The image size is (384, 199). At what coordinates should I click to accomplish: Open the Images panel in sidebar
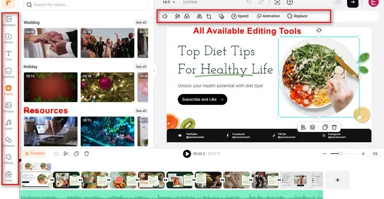tap(8, 107)
